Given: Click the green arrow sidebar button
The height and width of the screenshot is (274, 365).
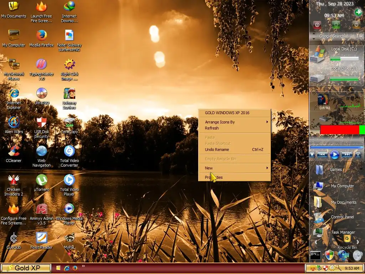Looking at the screenshot, I should click(x=358, y=12).
